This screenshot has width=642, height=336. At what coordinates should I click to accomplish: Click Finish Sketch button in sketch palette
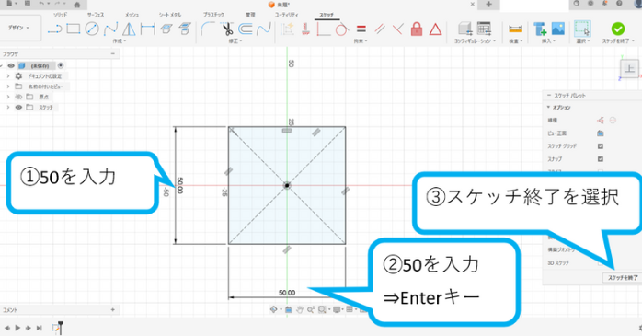point(623,278)
